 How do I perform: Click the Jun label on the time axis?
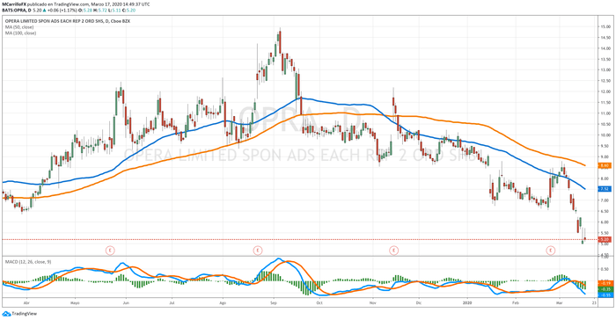point(126,303)
